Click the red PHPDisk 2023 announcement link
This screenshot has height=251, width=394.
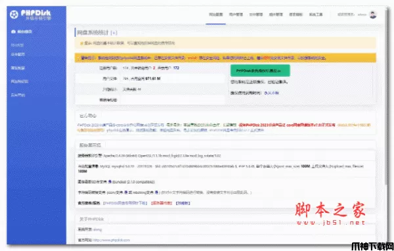point(287,125)
